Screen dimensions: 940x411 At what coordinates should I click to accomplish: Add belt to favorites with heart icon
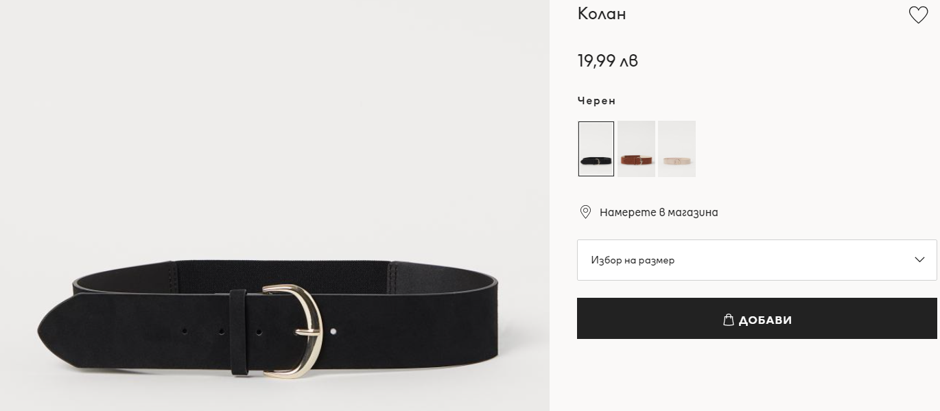coord(918,15)
